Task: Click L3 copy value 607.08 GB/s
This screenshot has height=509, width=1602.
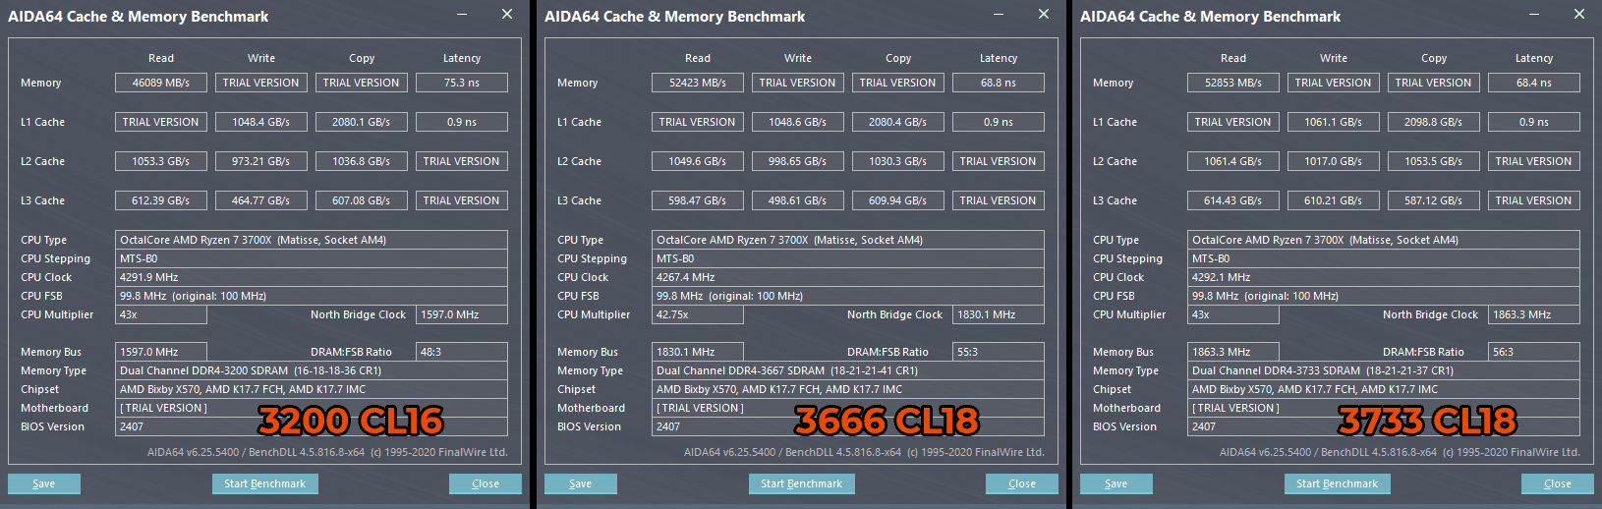Action: (362, 200)
